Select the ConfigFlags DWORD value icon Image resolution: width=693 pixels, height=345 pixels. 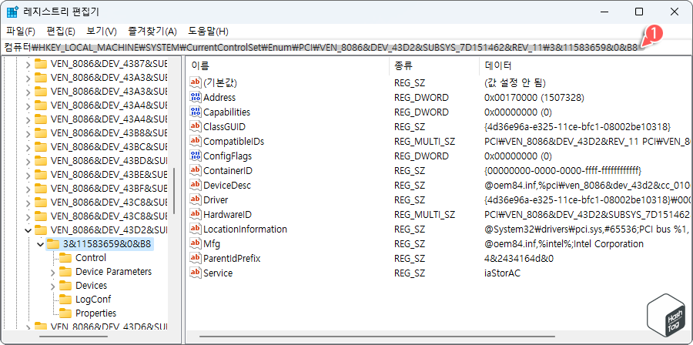coord(196,156)
